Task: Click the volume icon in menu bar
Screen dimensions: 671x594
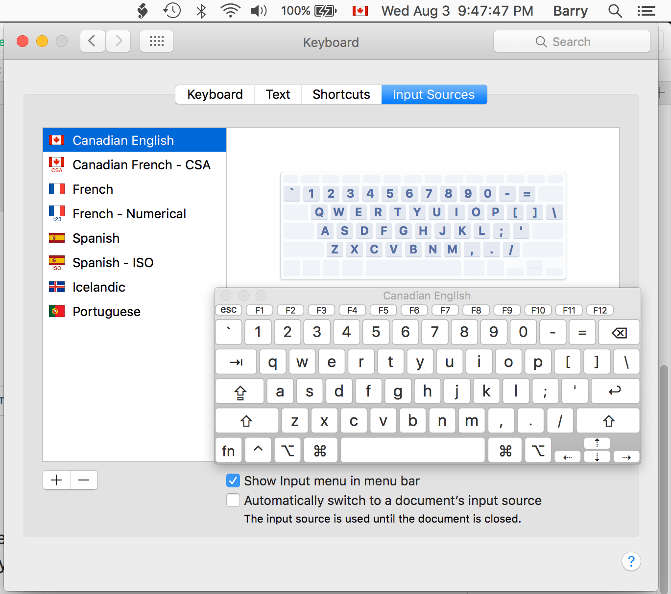Action: 258,10
